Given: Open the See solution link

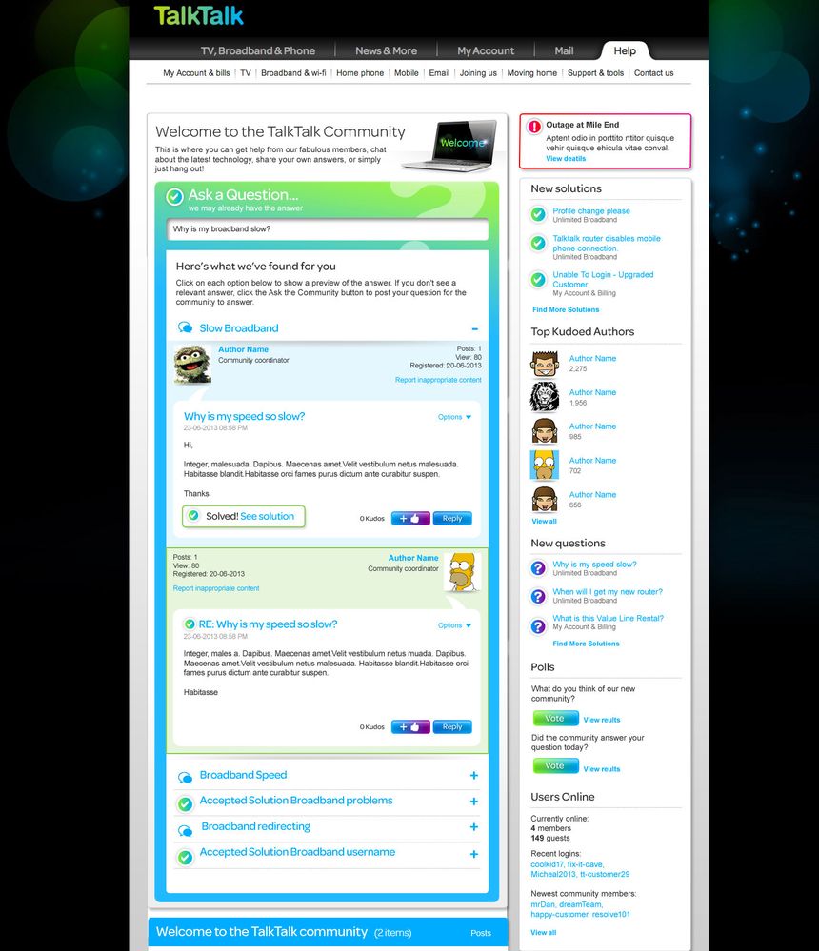Looking at the screenshot, I should click(267, 516).
